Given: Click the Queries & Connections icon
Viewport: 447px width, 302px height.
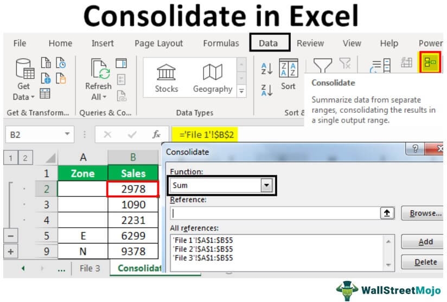Looking at the screenshot, I should pos(121,63).
